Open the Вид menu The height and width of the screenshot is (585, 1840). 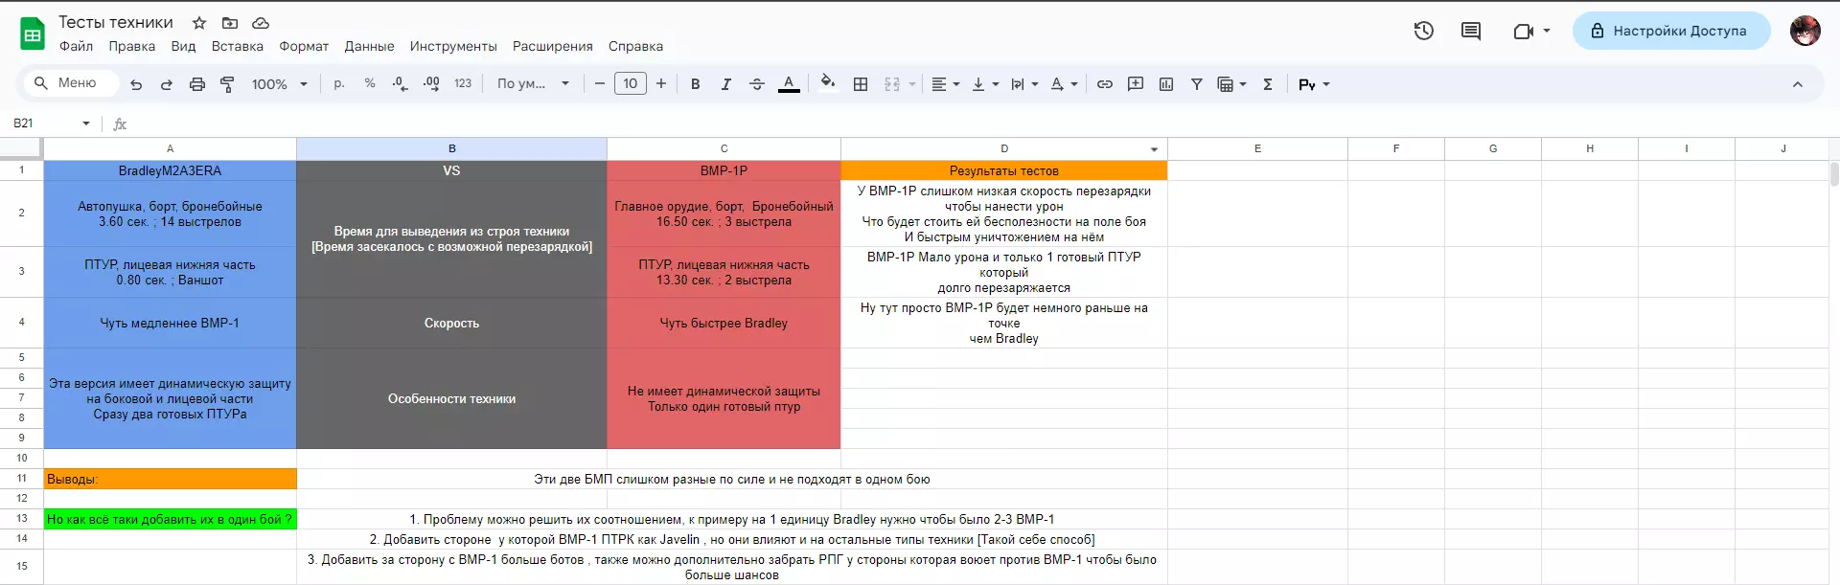(183, 46)
